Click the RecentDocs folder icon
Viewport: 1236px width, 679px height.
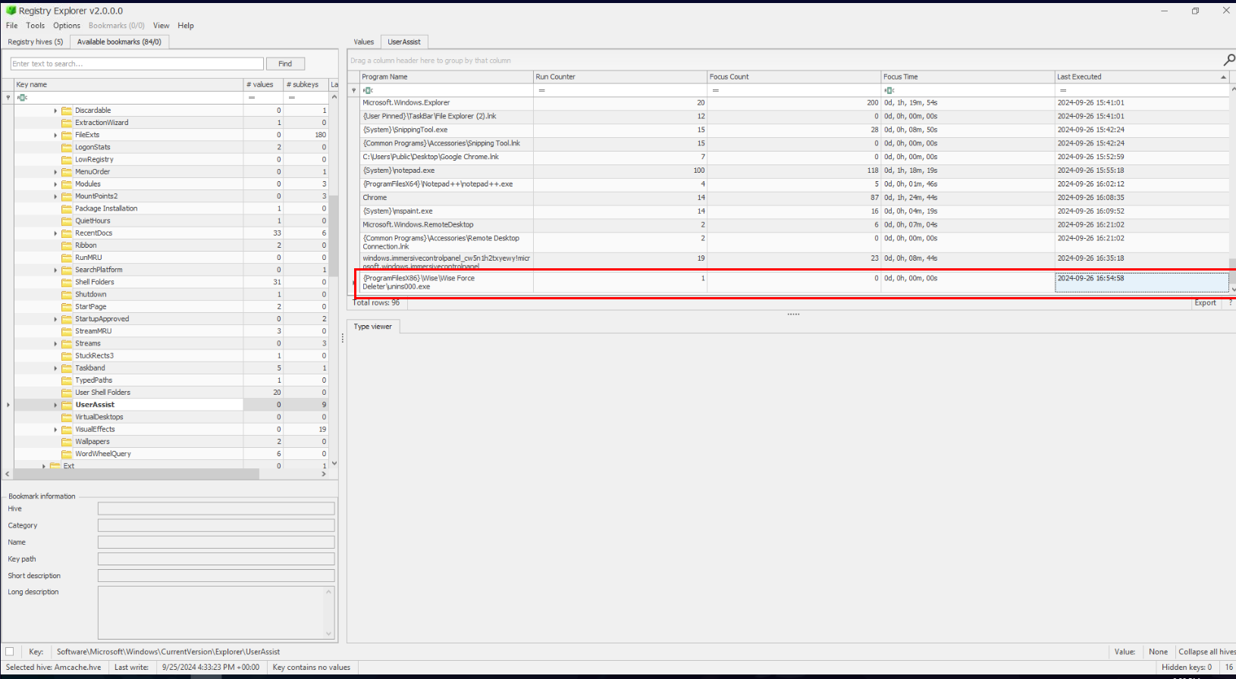coord(67,233)
